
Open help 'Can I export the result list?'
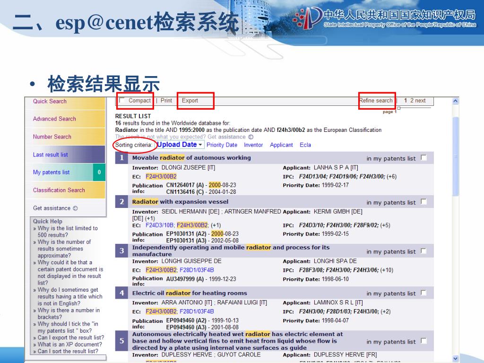point(71,337)
